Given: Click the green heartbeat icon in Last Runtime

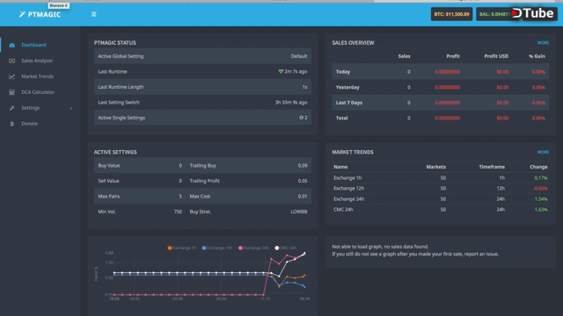Looking at the screenshot, I should pyautogui.click(x=281, y=72).
